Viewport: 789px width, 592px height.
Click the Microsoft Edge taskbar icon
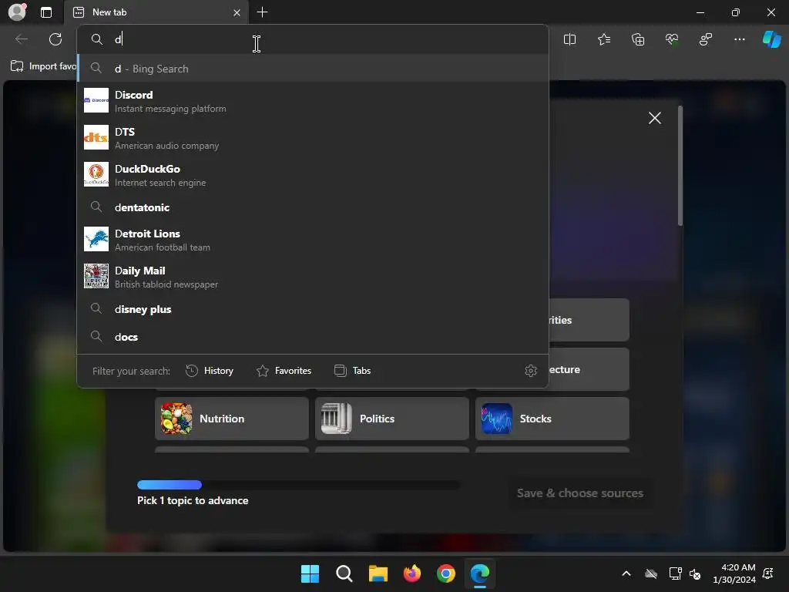tap(480, 573)
